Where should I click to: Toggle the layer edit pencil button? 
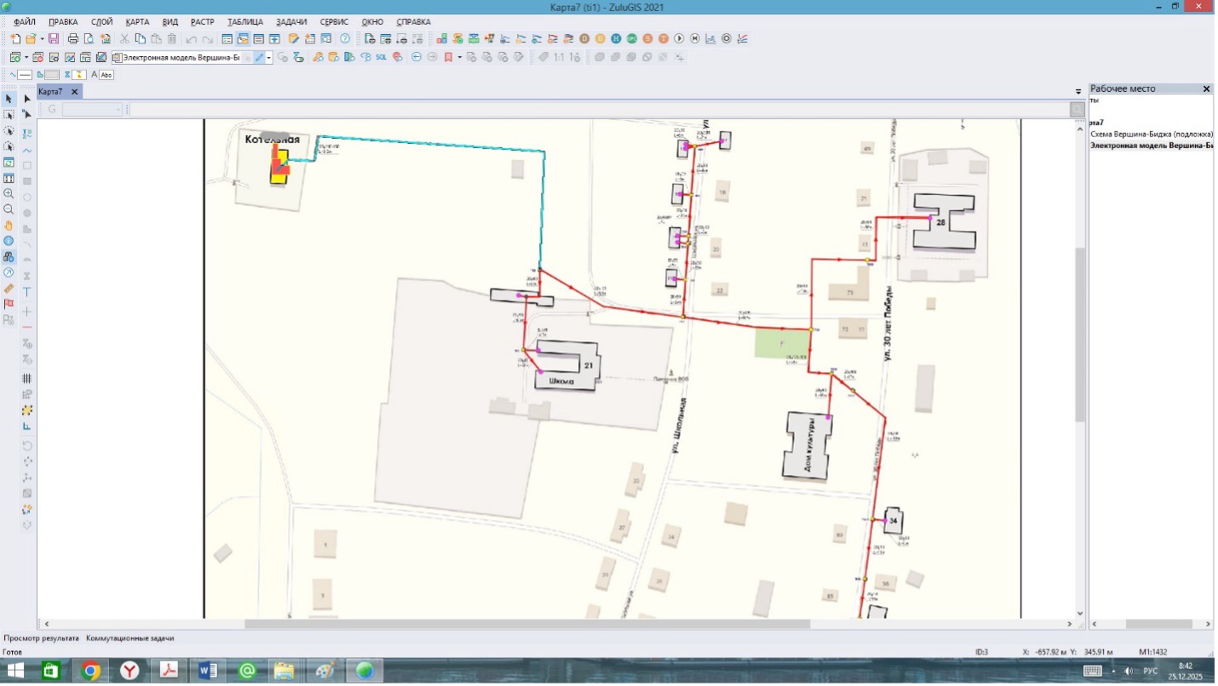point(259,58)
